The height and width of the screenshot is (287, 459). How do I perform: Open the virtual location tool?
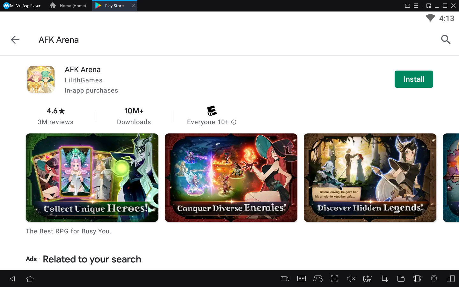[x=434, y=279]
